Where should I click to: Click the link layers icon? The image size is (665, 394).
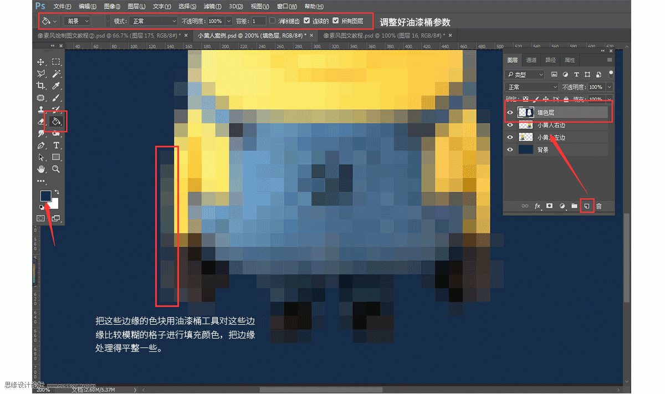pyautogui.click(x=525, y=206)
